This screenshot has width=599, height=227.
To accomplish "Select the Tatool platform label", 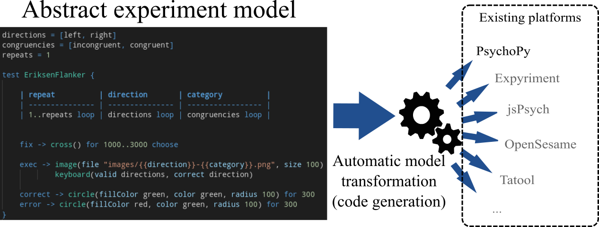I will click(517, 180).
